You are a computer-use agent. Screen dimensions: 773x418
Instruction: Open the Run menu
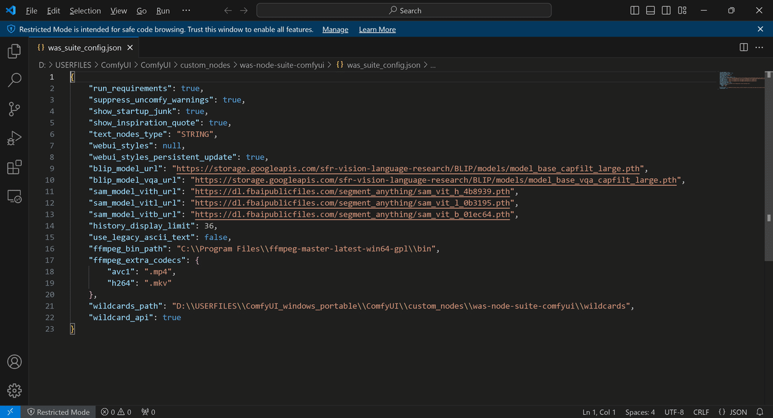tap(162, 10)
